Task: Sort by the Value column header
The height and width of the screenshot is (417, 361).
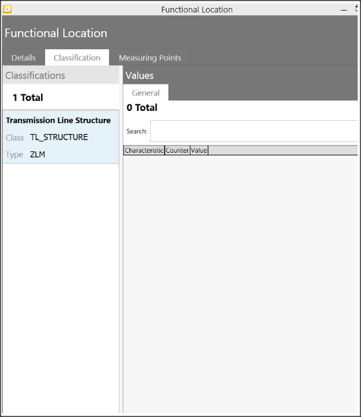Action: 199,150
